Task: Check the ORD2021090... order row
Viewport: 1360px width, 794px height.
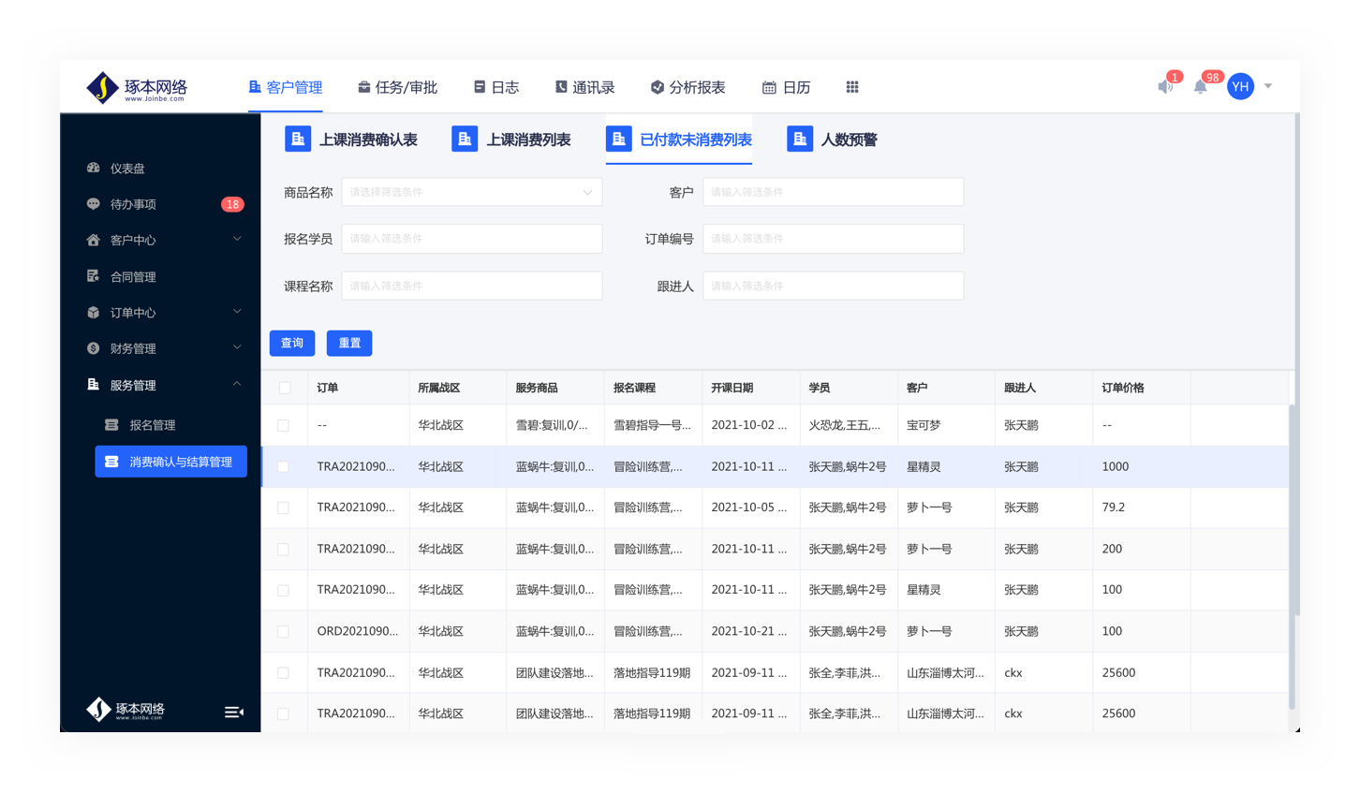Action: (x=283, y=631)
